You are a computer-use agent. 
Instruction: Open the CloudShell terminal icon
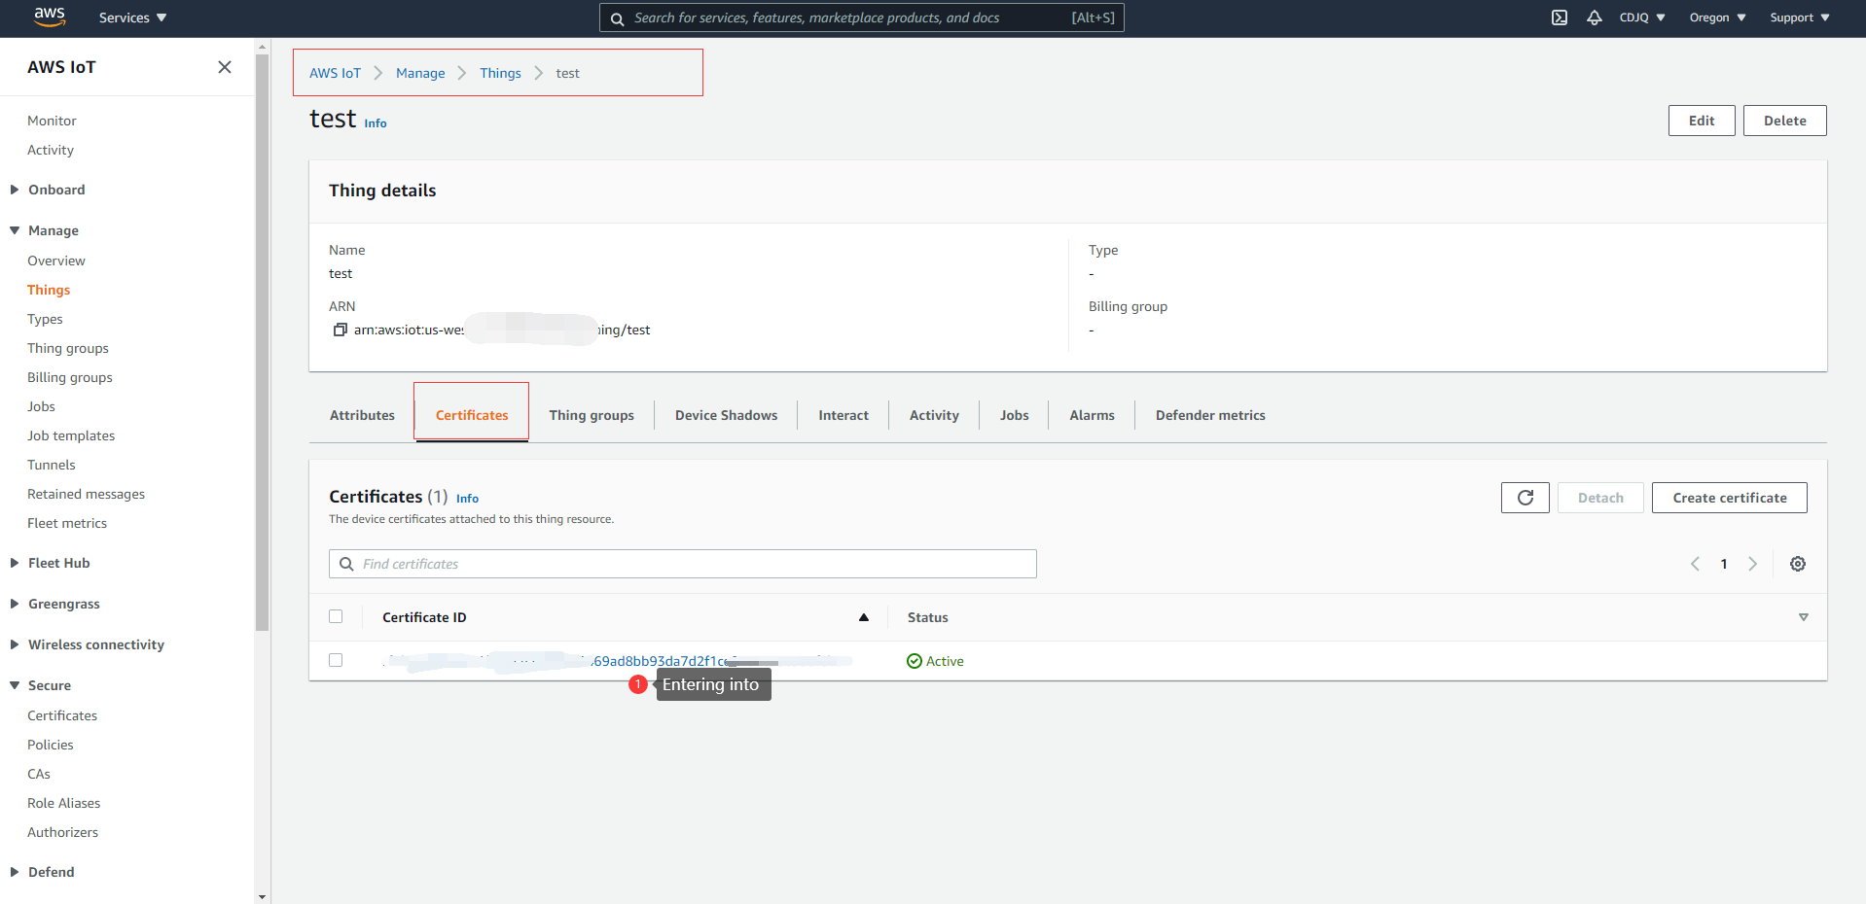(x=1560, y=17)
